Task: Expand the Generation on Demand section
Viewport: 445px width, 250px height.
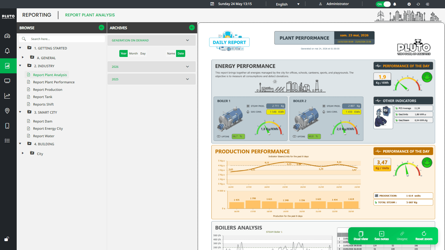Action: point(152,40)
